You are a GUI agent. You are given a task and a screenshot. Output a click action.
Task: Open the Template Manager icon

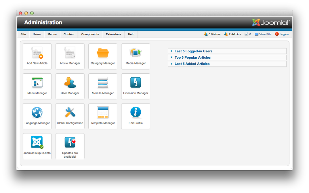click(103, 113)
